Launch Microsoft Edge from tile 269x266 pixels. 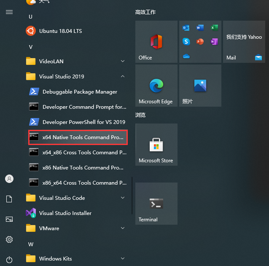[156, 86]
